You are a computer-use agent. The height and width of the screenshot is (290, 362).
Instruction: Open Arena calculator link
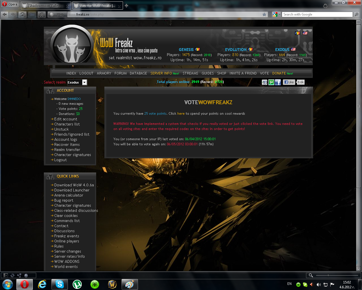click(x=69, y=195)
